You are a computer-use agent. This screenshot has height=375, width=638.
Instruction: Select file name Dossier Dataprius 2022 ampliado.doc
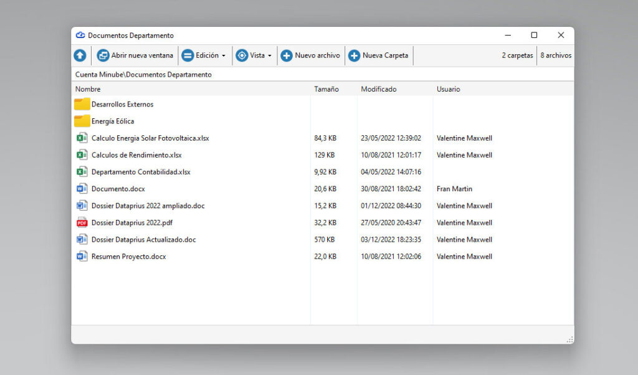click(x=148, y=206)
